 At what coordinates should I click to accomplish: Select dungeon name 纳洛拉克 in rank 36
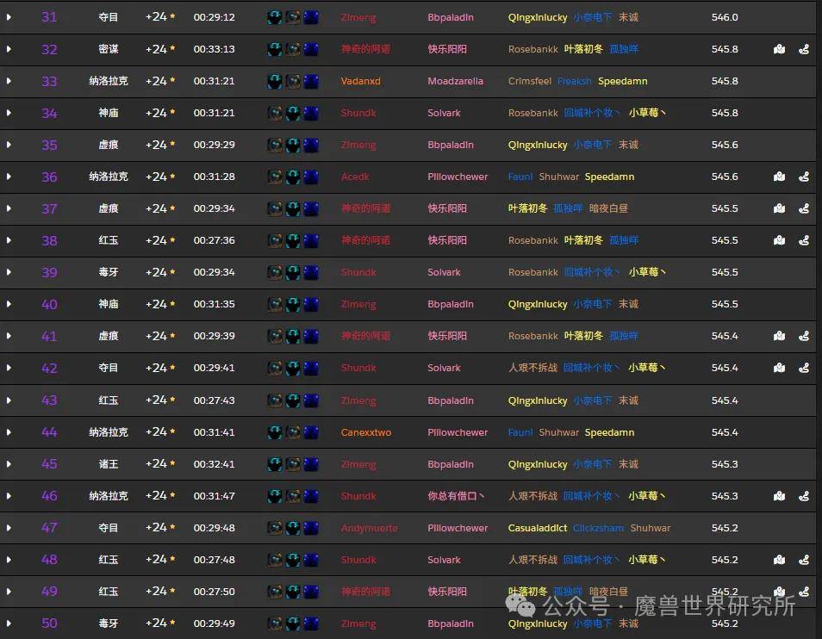click(x=109, y=177)
